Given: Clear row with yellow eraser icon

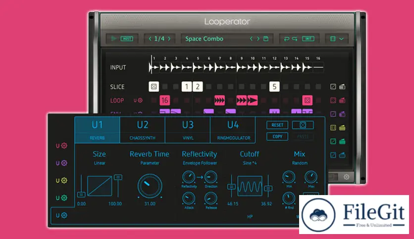Looking at the screenshot, I should 342,128.
